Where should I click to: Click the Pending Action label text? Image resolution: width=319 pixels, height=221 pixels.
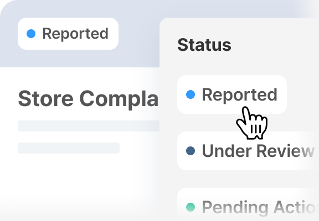click(260, 207)
